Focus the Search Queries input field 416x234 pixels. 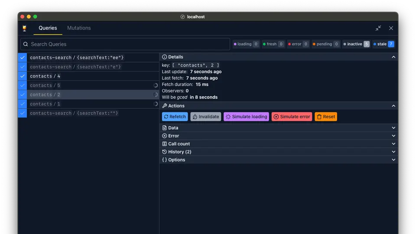click(125, 44)
